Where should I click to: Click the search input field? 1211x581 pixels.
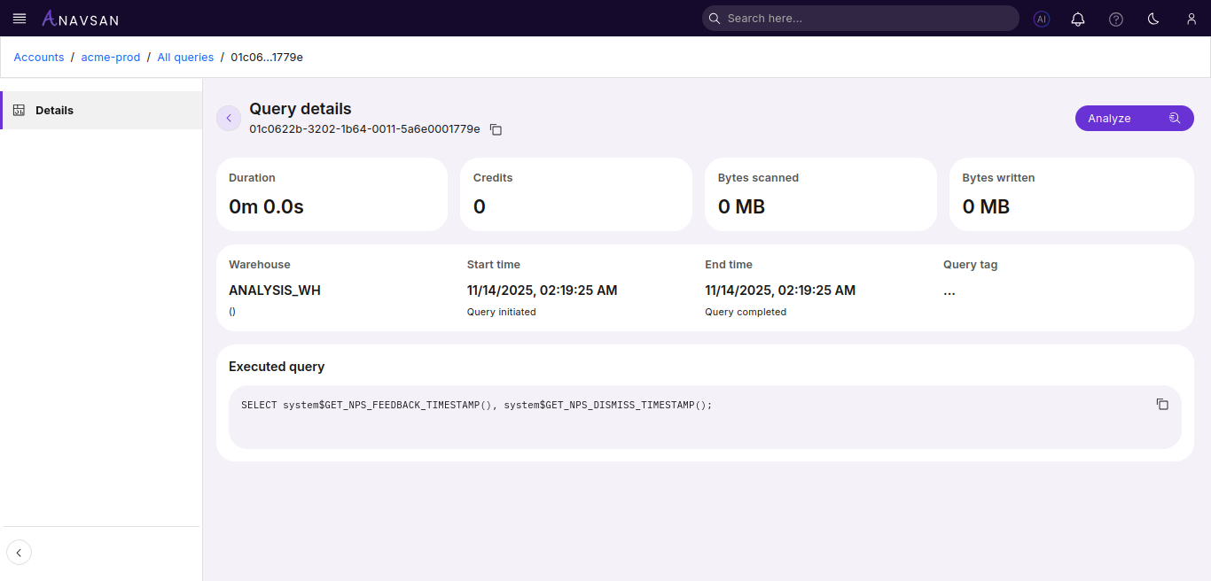click(x=859, y=18)
